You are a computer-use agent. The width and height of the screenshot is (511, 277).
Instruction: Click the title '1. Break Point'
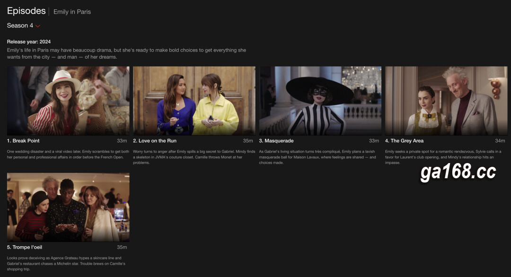[x=23, y=140]
